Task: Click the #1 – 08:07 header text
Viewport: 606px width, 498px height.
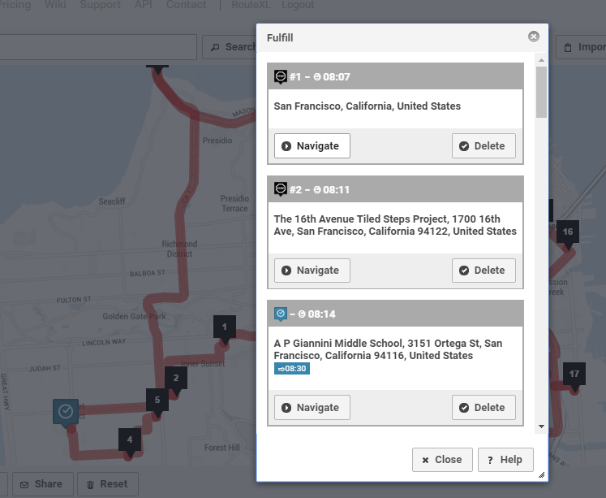Action: [320, 77]
